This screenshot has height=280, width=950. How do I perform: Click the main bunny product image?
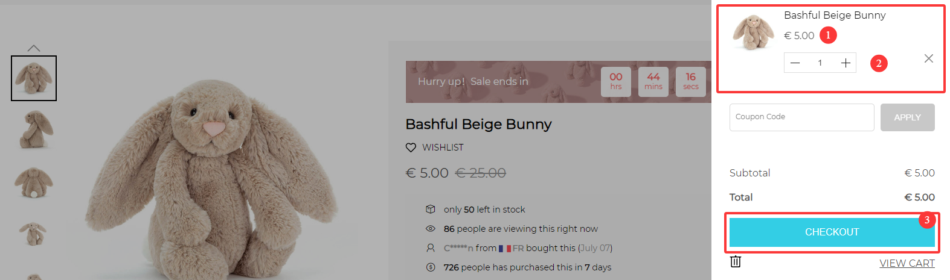click(211, 181)
